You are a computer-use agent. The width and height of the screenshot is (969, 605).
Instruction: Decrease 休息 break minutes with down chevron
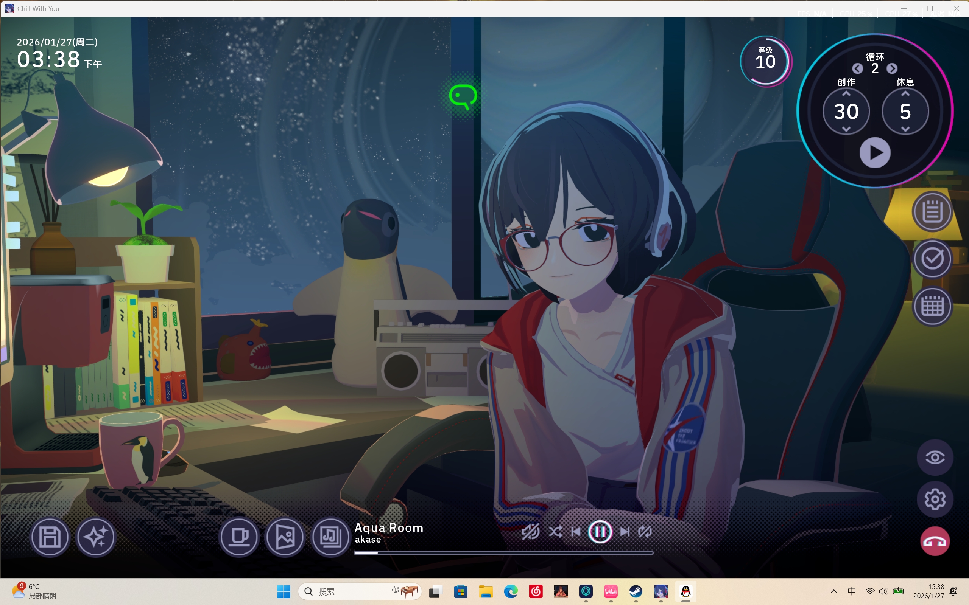click(x=905, y=129)
